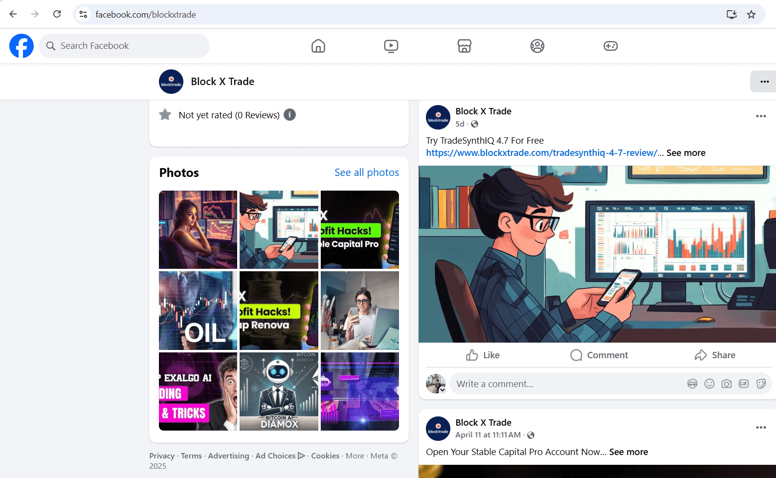Viewport: 776px width, 478px height.
Task: Open cartoon man with phone photo thumbnail
Action: tap(279, 230)
